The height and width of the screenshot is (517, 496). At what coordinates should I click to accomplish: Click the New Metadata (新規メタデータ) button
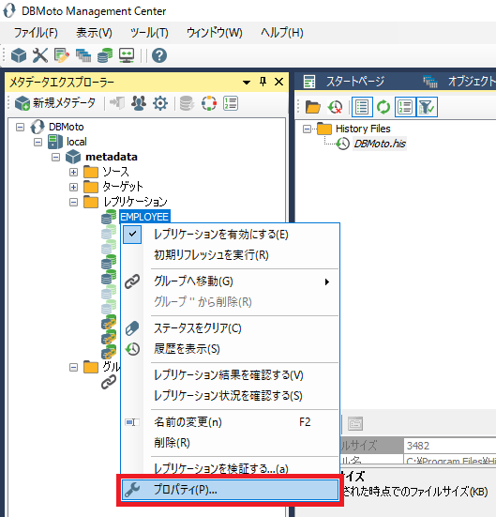pos(55,103)
